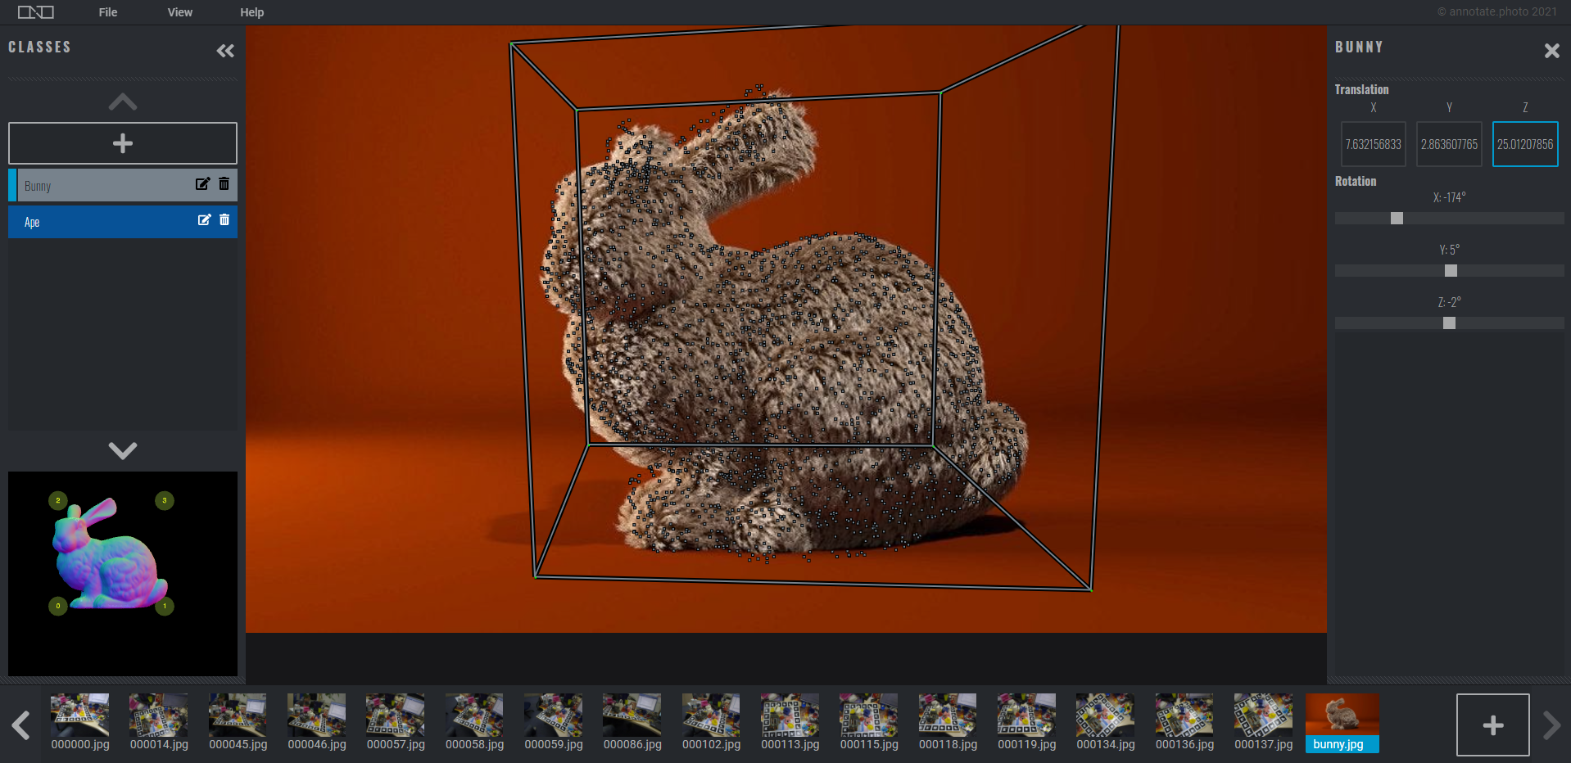
Task: Open image 000046.jpg
Action: coord(317,723)
